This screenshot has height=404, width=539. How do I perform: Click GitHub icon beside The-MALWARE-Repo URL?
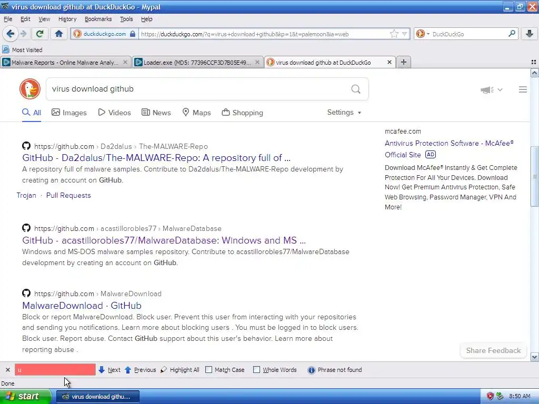pyautogui.click(x=26, y=146)
